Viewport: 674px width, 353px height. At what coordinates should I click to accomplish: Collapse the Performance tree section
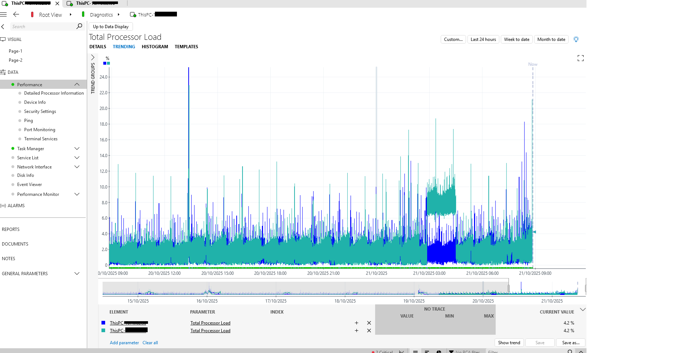(x=77, y=84)
